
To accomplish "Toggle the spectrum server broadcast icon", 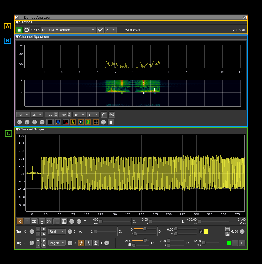I will click(x=112, y=115).
